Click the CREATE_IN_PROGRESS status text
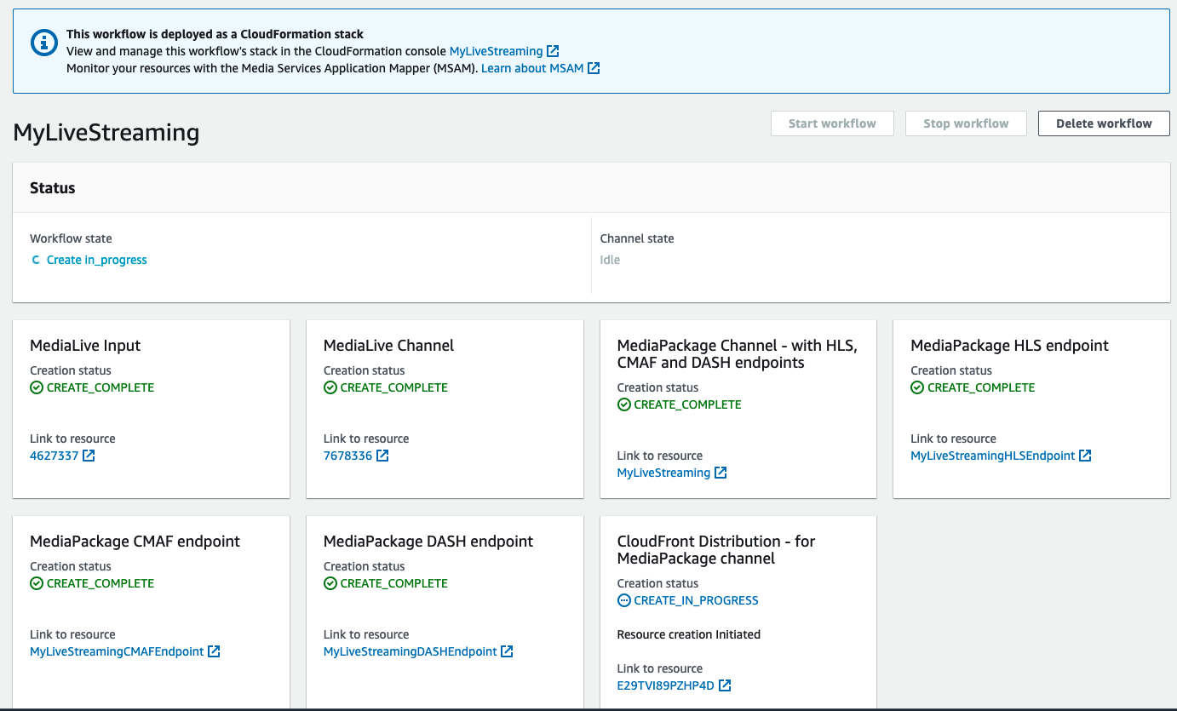 [696, 600]
